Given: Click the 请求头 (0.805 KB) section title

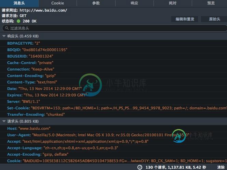Looking at the screenshot, I should [x=23, y=121].
